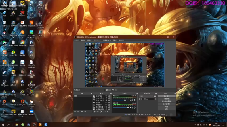The image size is (227, 127).
Task: Open OBS 设置 from the controls panel
Action: (167, 107)
